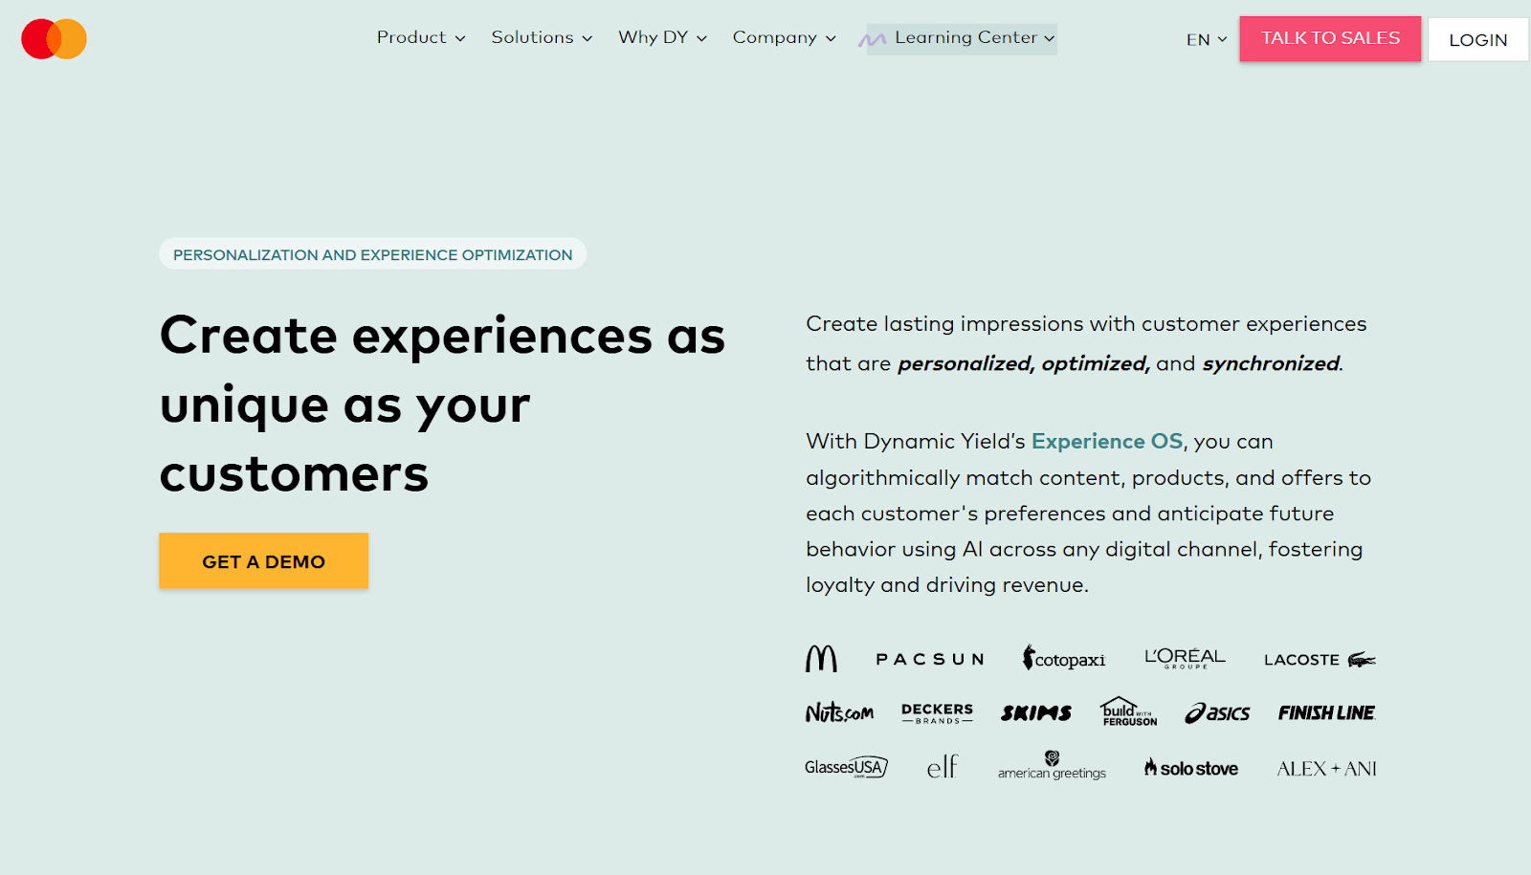The width and height of the screenshot is (1531, 875).
Task: Open the Why DY menu
Action: (662, 37)
